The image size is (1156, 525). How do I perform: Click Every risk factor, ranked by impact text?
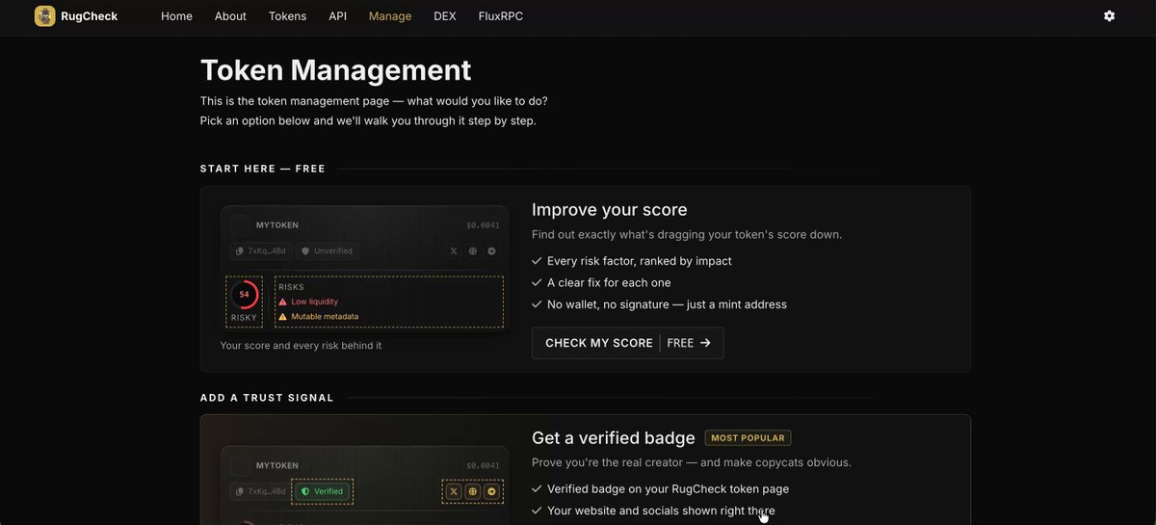[x=640, y=261]
